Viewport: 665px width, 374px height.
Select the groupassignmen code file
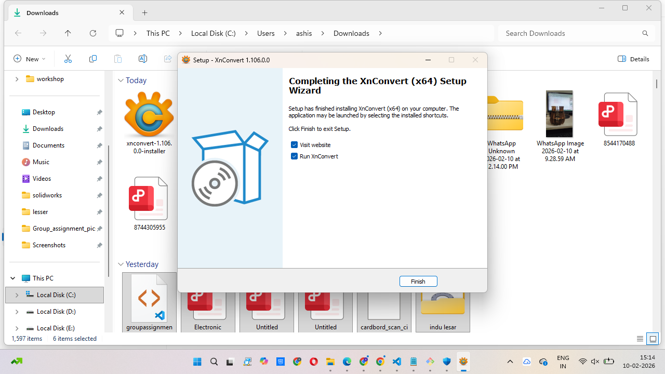click(149, 302)
